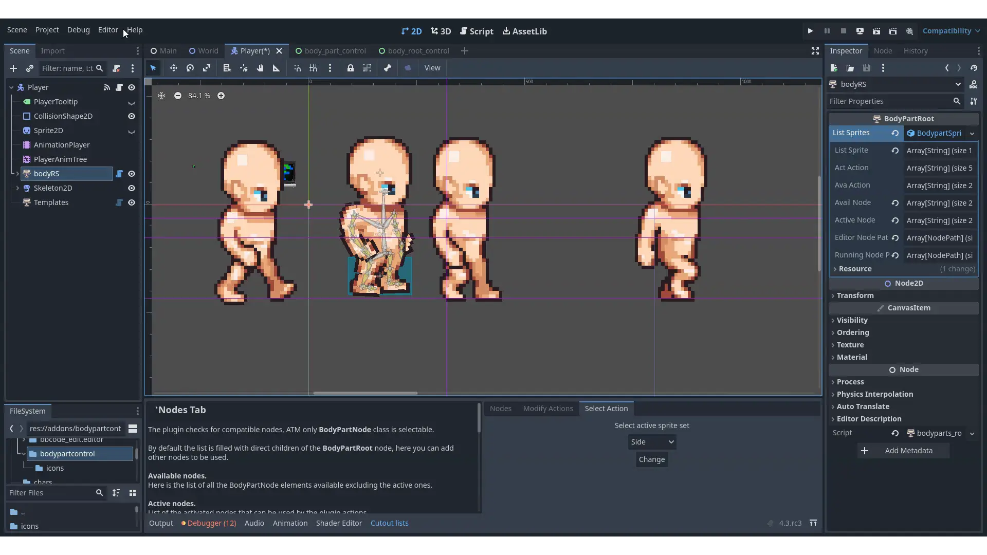987x555 pixels.
Task: Run the project with Play button
Action: pos(810,31)
